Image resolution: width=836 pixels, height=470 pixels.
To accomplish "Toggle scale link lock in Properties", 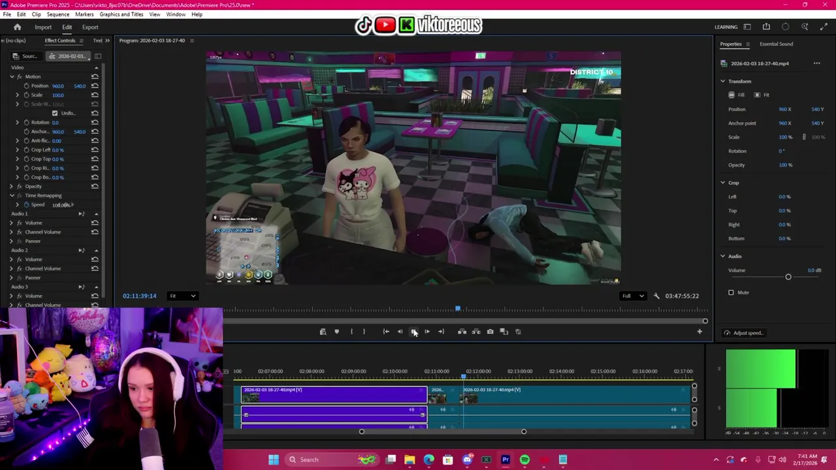I will click(804, 137).
